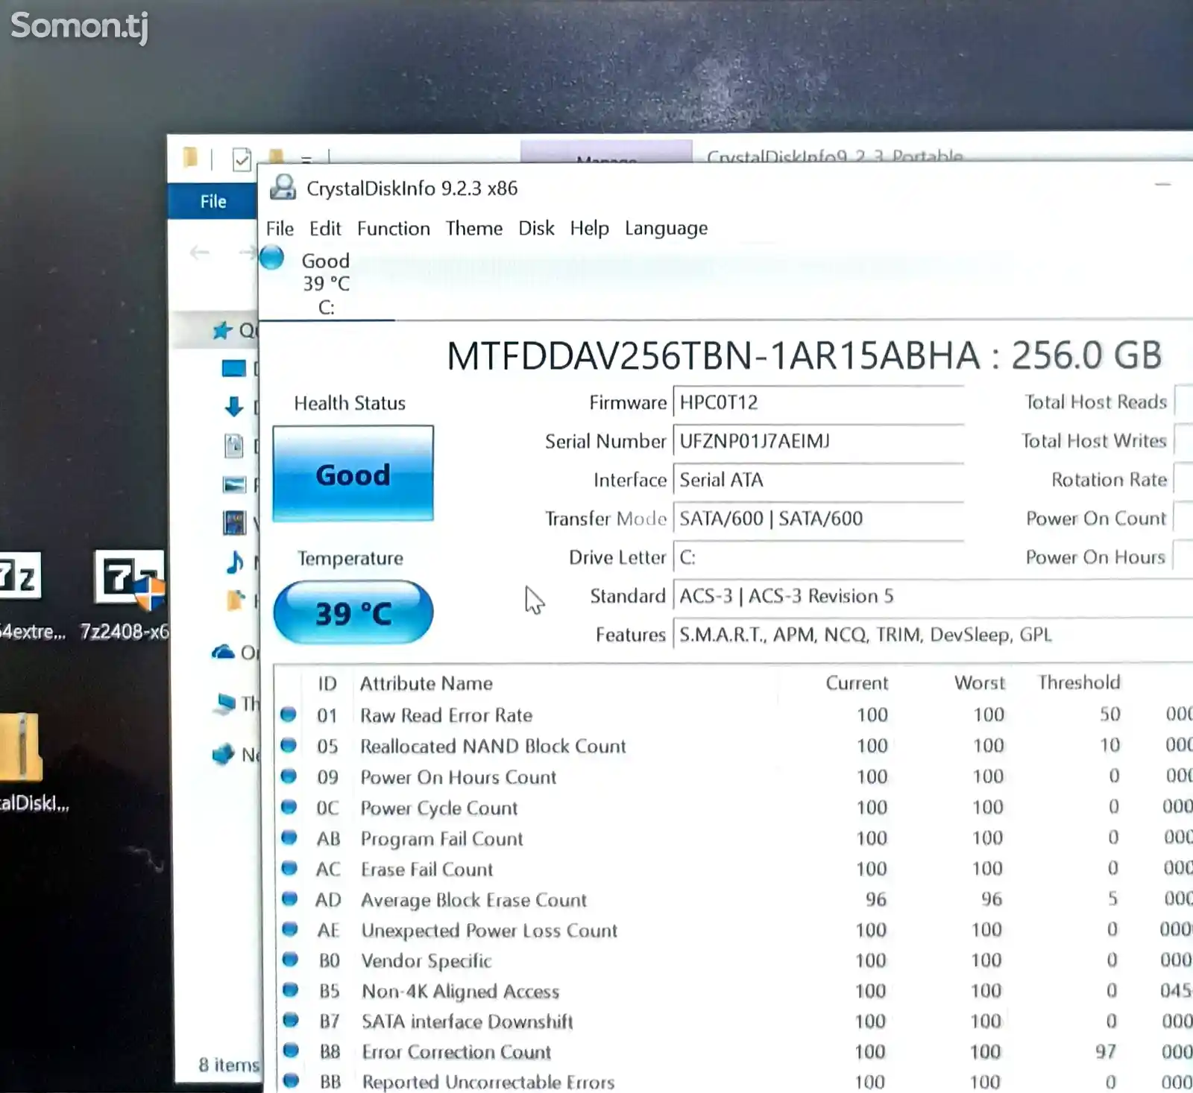
Task: Click the Firmware field HPC0T12
Action: coord(818,402)
